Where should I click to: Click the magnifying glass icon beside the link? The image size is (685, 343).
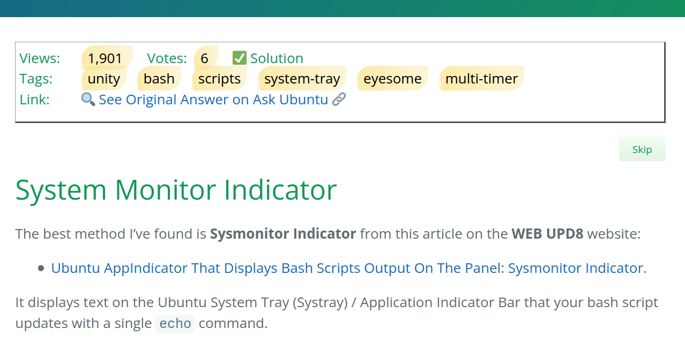click(88, 100)
